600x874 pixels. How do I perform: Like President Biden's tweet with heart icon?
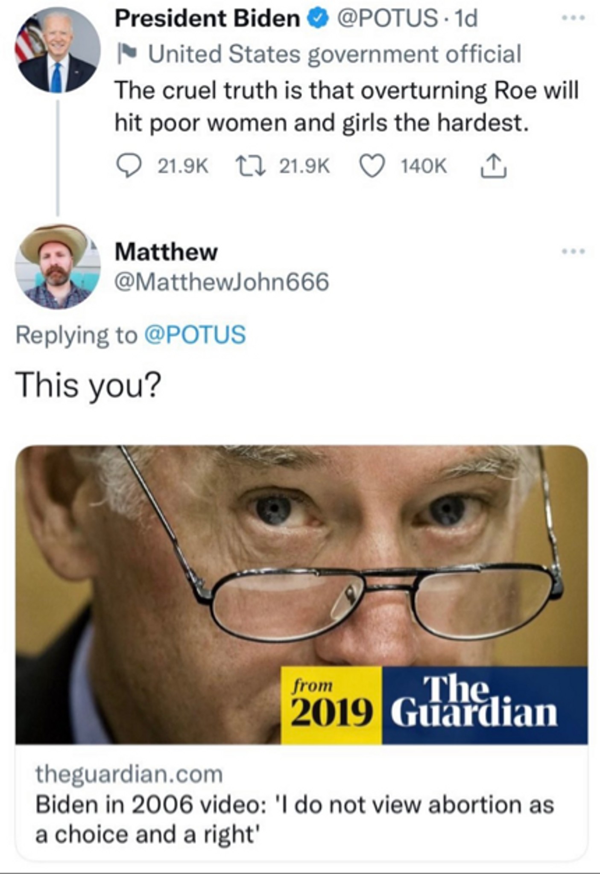point(372,166)
